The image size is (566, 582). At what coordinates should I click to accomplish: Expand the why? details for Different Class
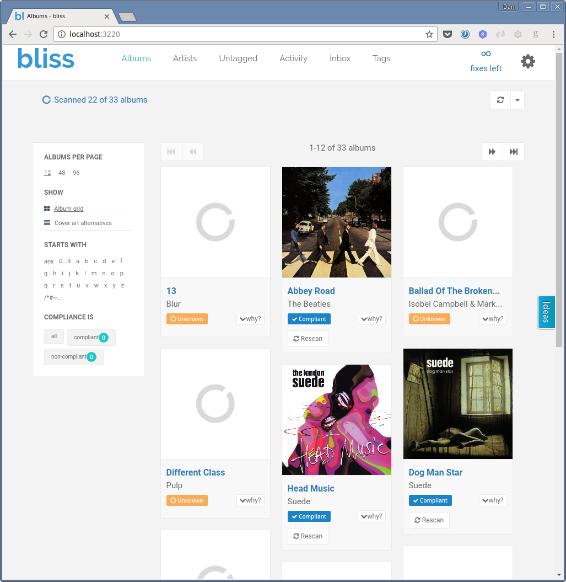coord(250,500)
